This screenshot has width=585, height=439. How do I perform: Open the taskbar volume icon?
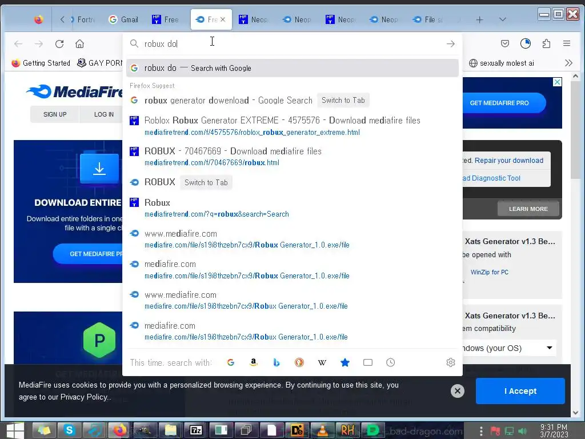click(x=522, y=431)
